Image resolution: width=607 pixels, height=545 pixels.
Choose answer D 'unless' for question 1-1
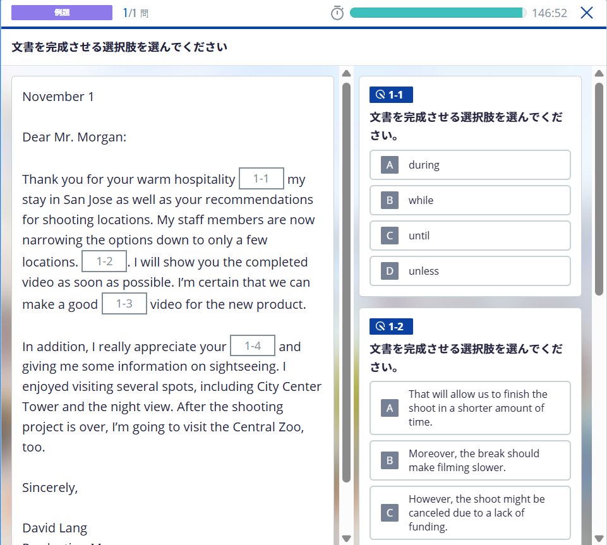[470, 271]
